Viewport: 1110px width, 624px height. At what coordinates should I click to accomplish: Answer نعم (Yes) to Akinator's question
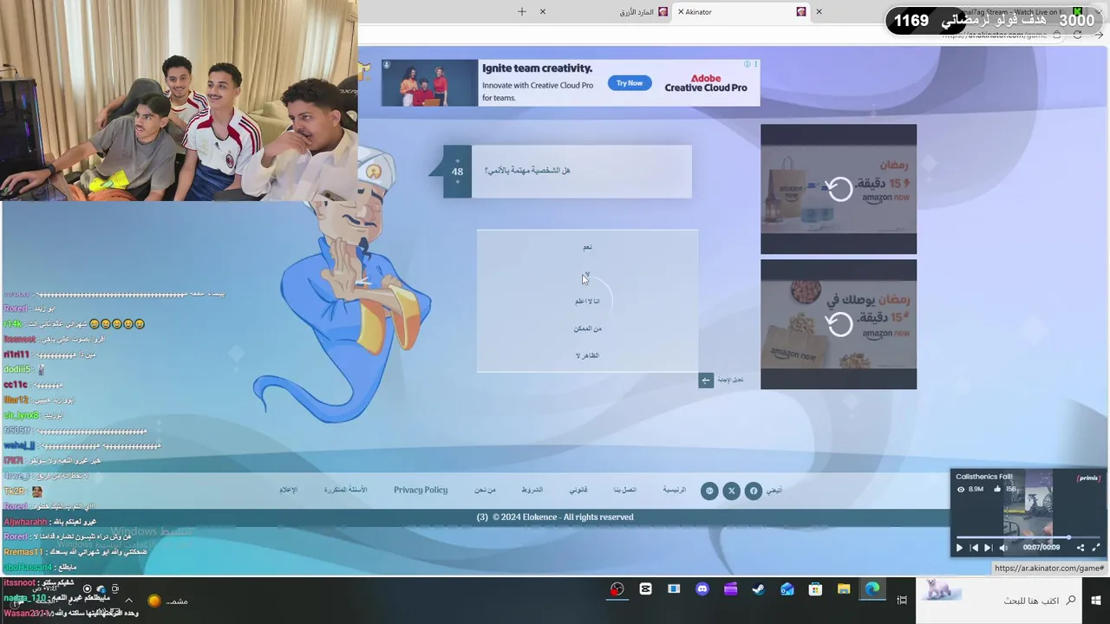coord(587,247)
